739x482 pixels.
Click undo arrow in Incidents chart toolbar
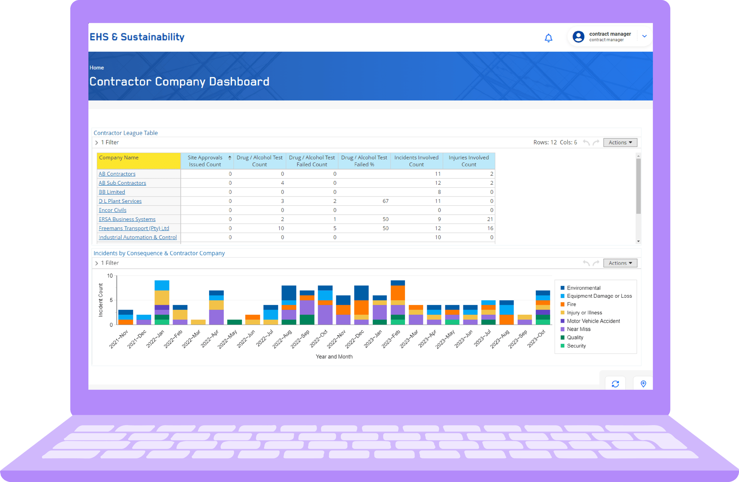(x=586, y=263)
